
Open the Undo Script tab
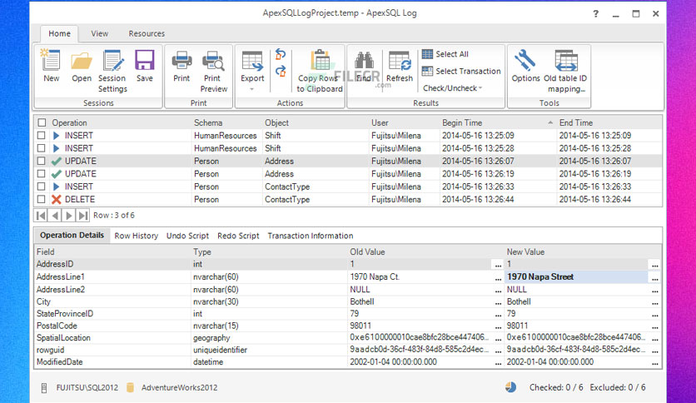coord(187,236)
